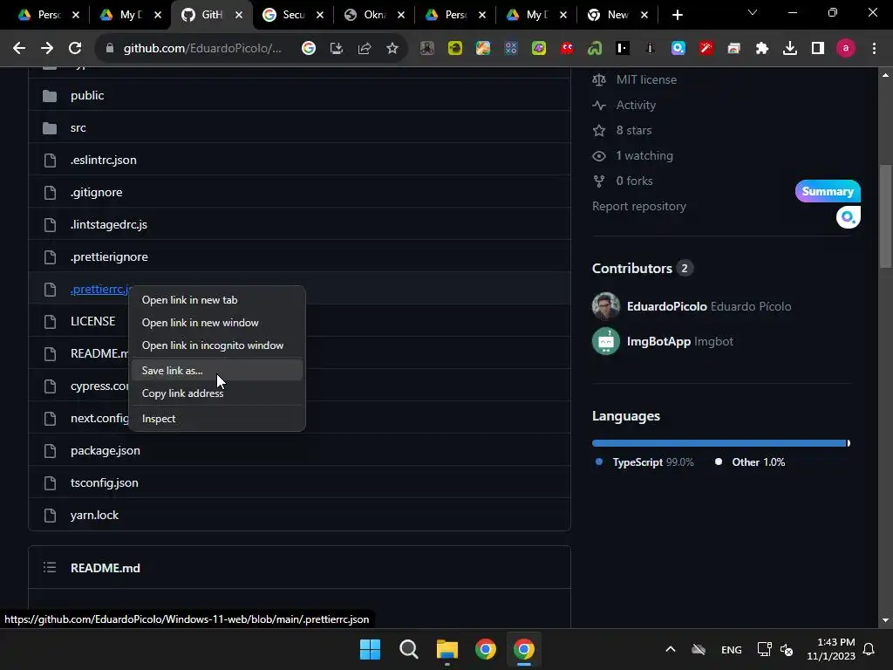Click the round icon below Summary
The image size is (893, 670).
coord(848,217)
